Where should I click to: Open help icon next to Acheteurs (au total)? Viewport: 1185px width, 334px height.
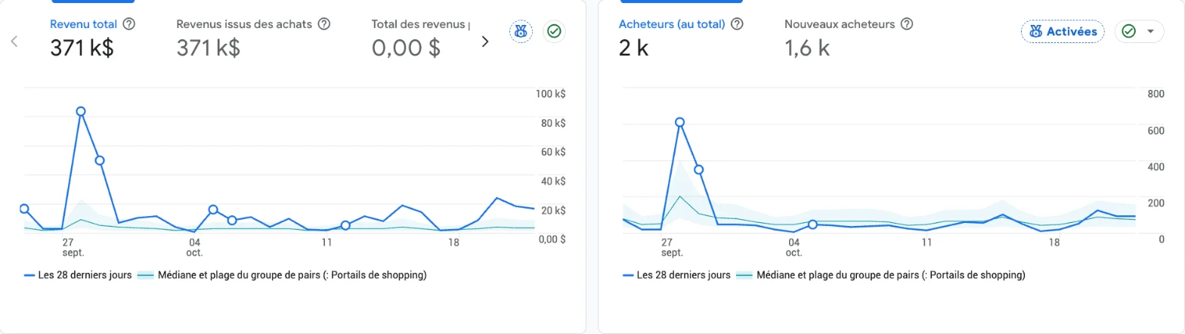tap(737, 24)
